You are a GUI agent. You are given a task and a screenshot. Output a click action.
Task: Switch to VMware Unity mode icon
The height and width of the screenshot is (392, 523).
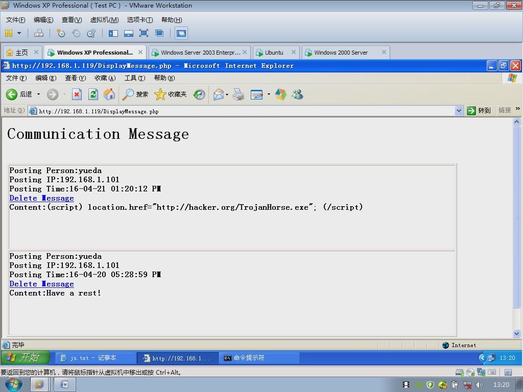(x=159, y=33)
